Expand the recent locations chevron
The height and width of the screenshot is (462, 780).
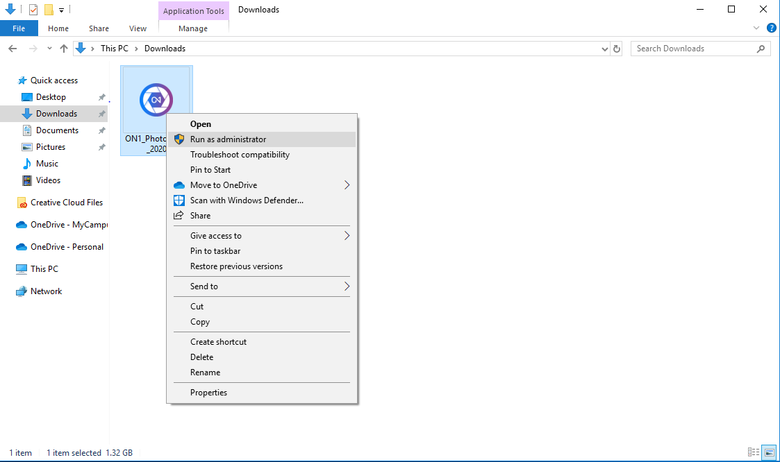49,49
